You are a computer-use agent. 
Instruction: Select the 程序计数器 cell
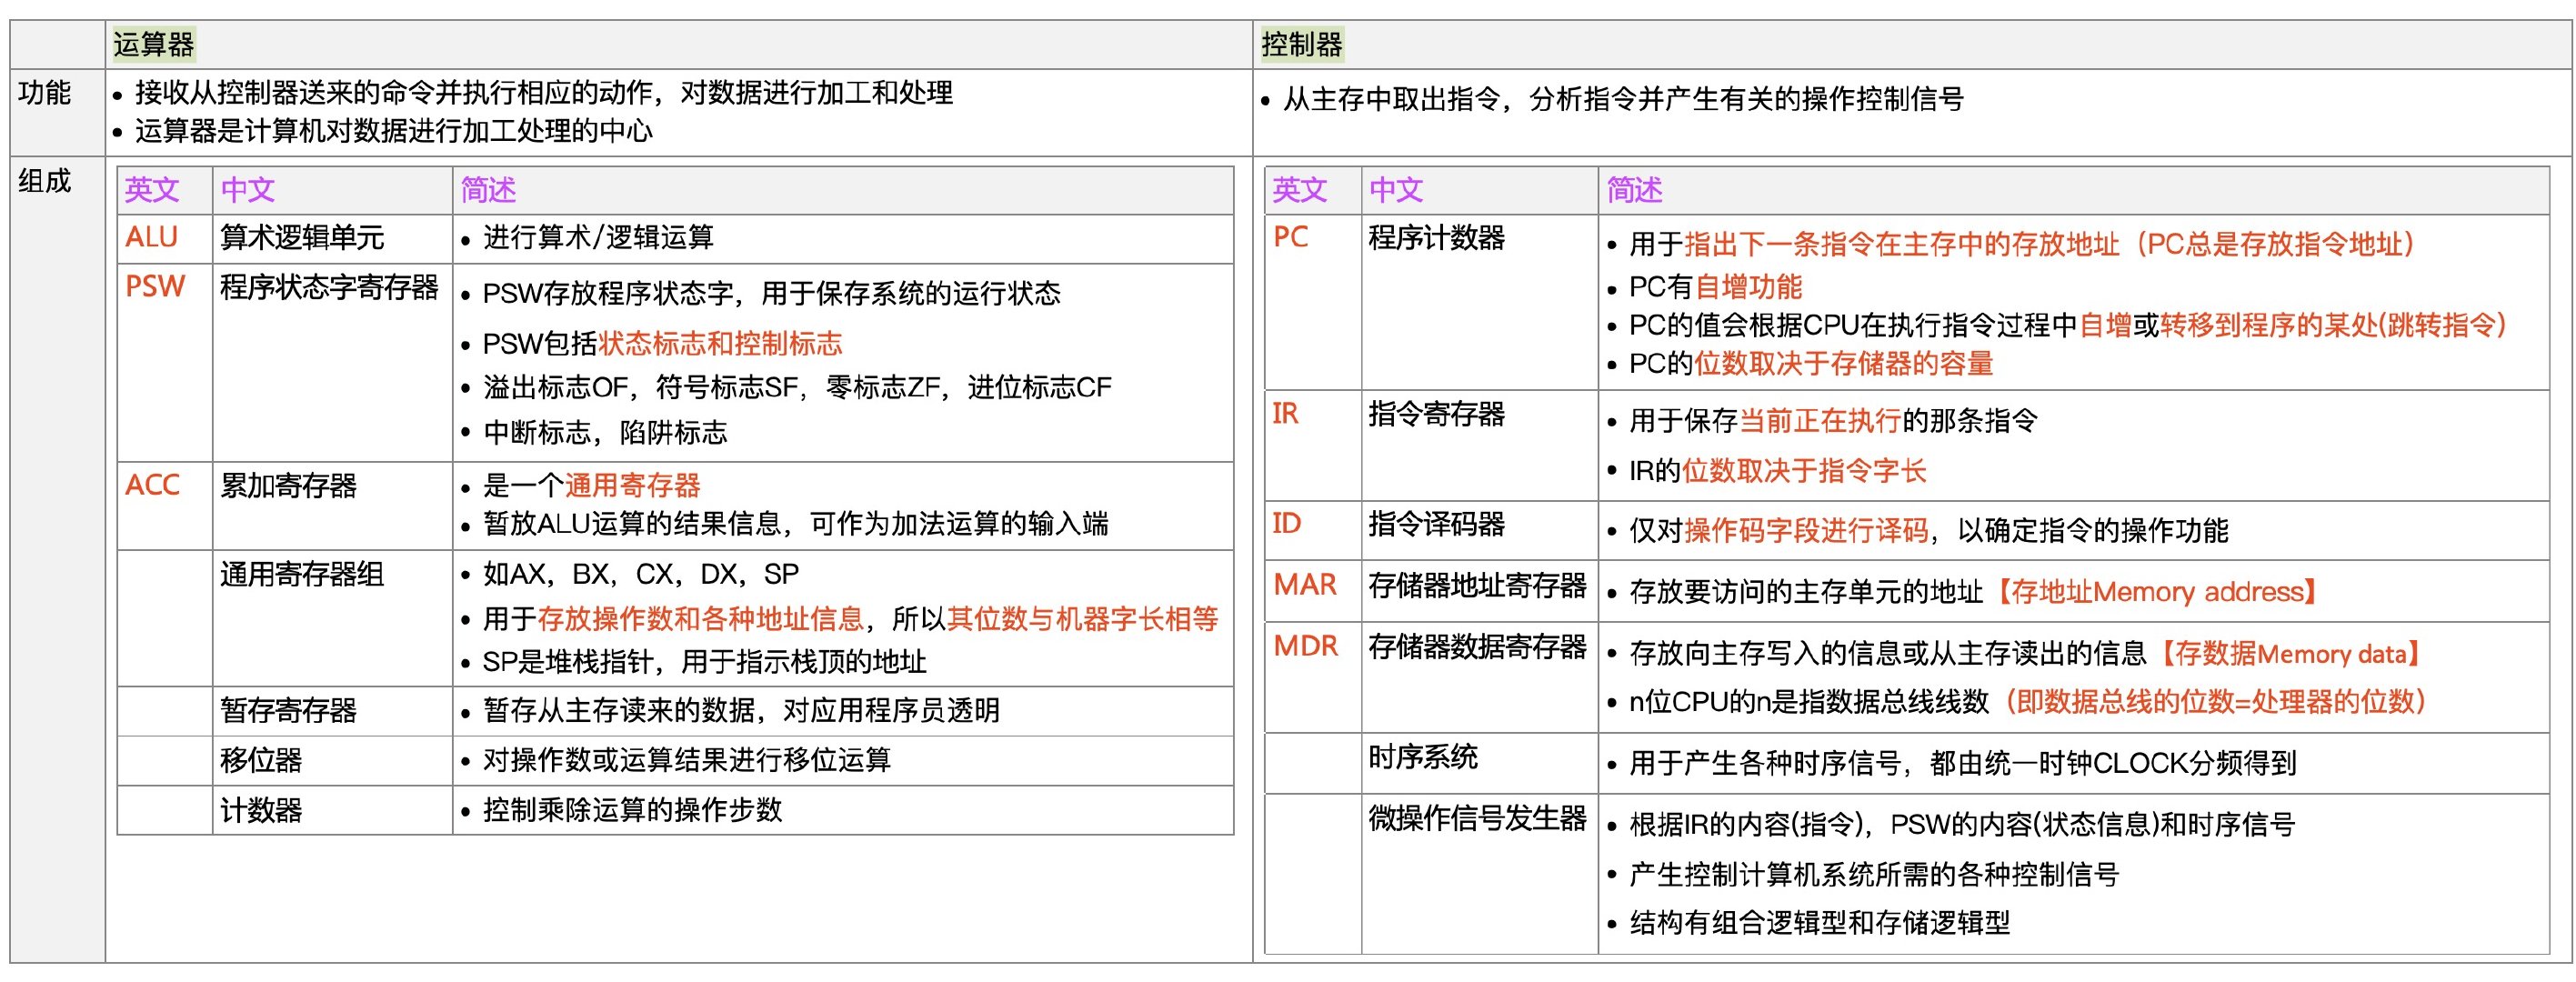[x=1437, y=242]
